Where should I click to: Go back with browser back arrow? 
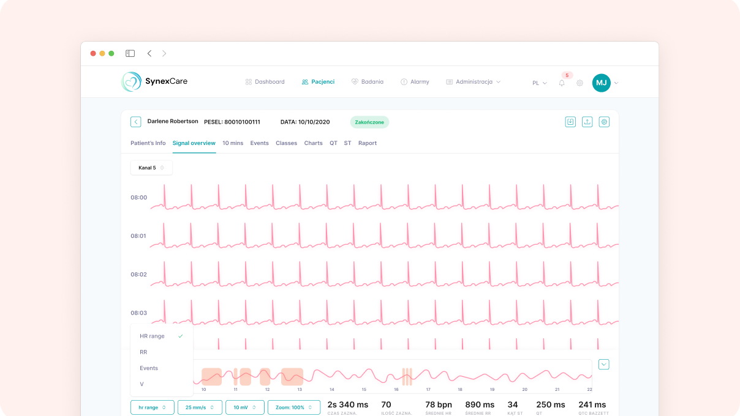[x=149, y=53]
